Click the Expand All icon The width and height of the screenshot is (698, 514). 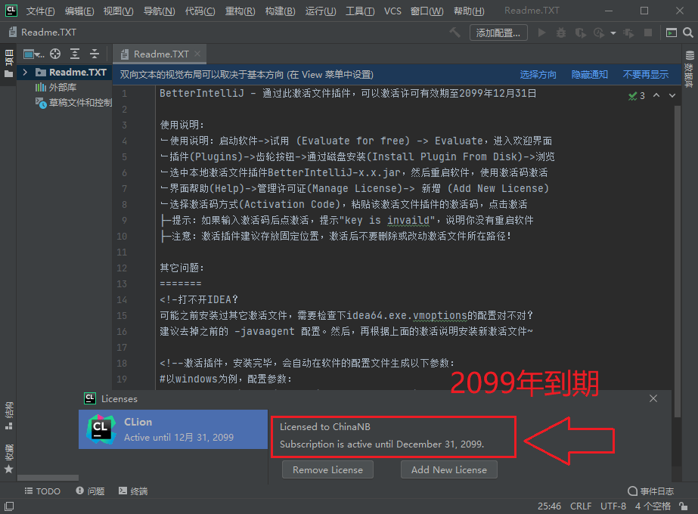(75, 54)
